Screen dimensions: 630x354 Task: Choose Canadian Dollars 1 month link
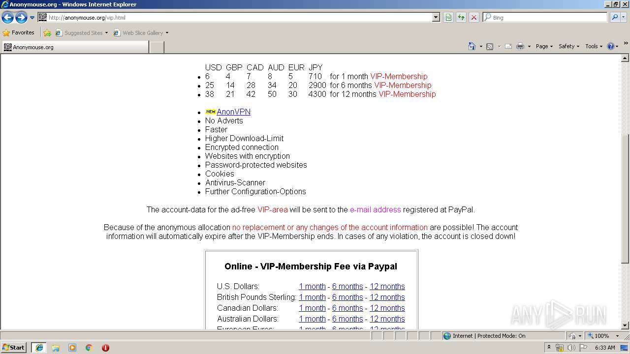point(312,308)
